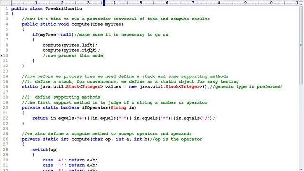The height and width of the screenshot is (171, 304).
Task: Click "case '-': return a+b;" on line 31
Action: click(70, 165)
